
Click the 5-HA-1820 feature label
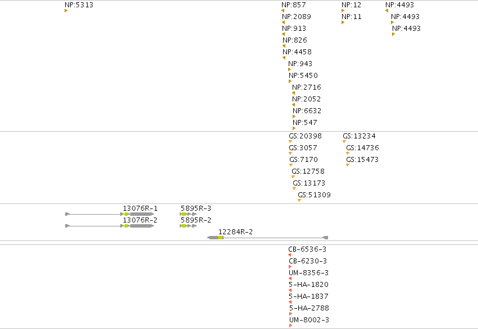(x=309, y=285)
